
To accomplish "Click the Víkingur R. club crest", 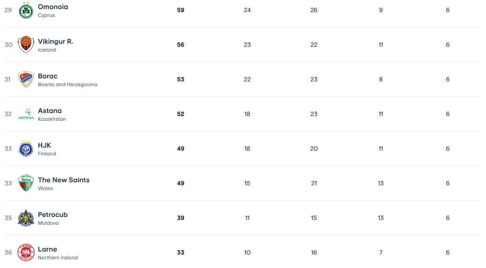I will pyautogui.click(x=26, y=45).
